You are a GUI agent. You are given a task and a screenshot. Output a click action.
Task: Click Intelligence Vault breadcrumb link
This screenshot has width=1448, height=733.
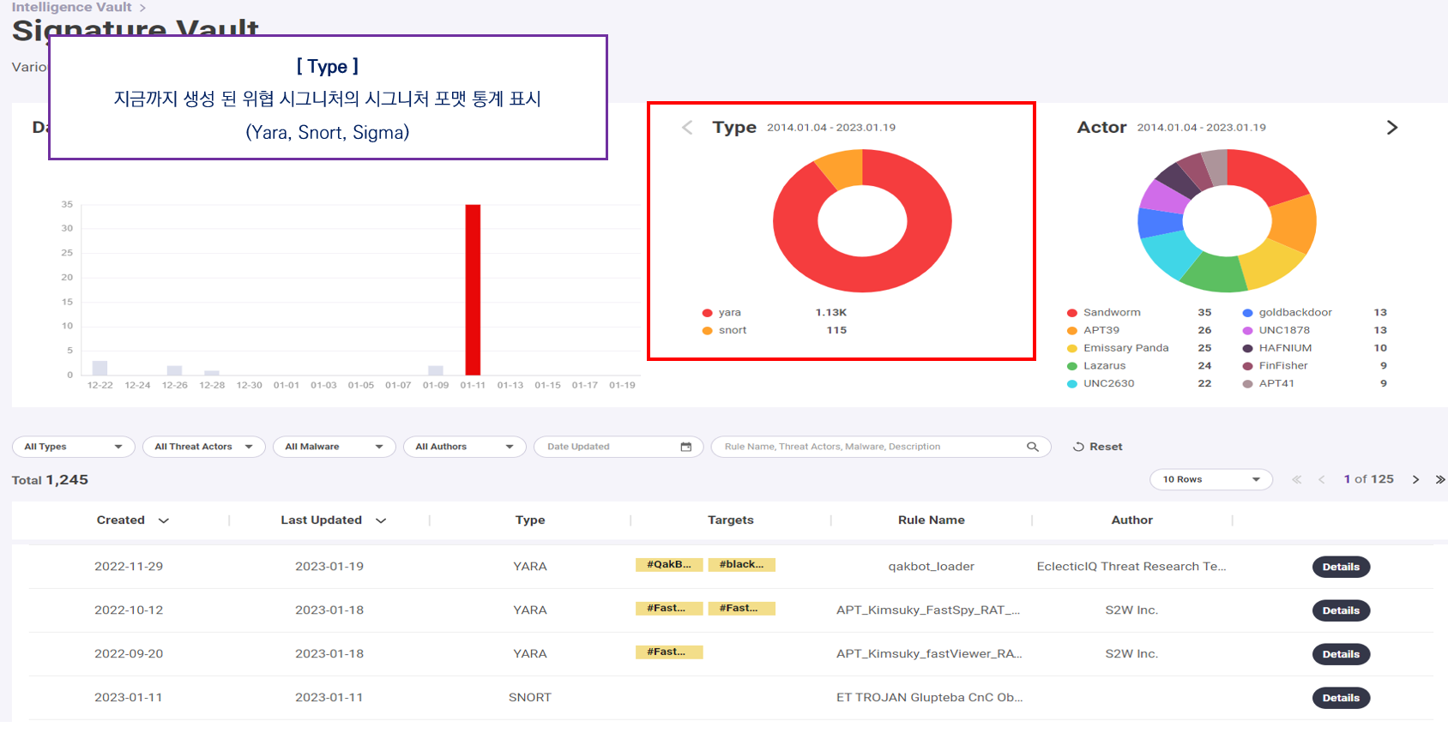[71, 7]
